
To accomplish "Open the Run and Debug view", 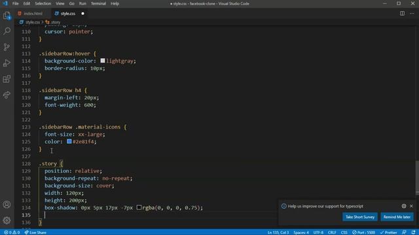I will tap(7, 63).
